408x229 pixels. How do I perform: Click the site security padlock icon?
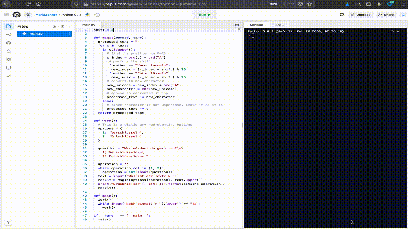[85, 4]
